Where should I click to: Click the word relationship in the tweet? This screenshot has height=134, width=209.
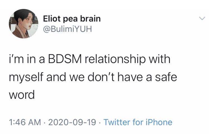coord(115,60)
